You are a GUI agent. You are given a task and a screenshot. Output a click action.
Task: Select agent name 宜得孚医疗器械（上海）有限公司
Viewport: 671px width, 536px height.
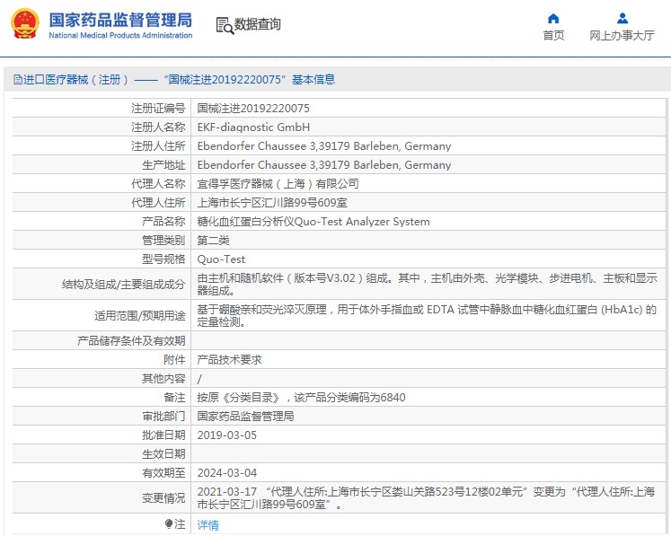click(x=278, y=183)
